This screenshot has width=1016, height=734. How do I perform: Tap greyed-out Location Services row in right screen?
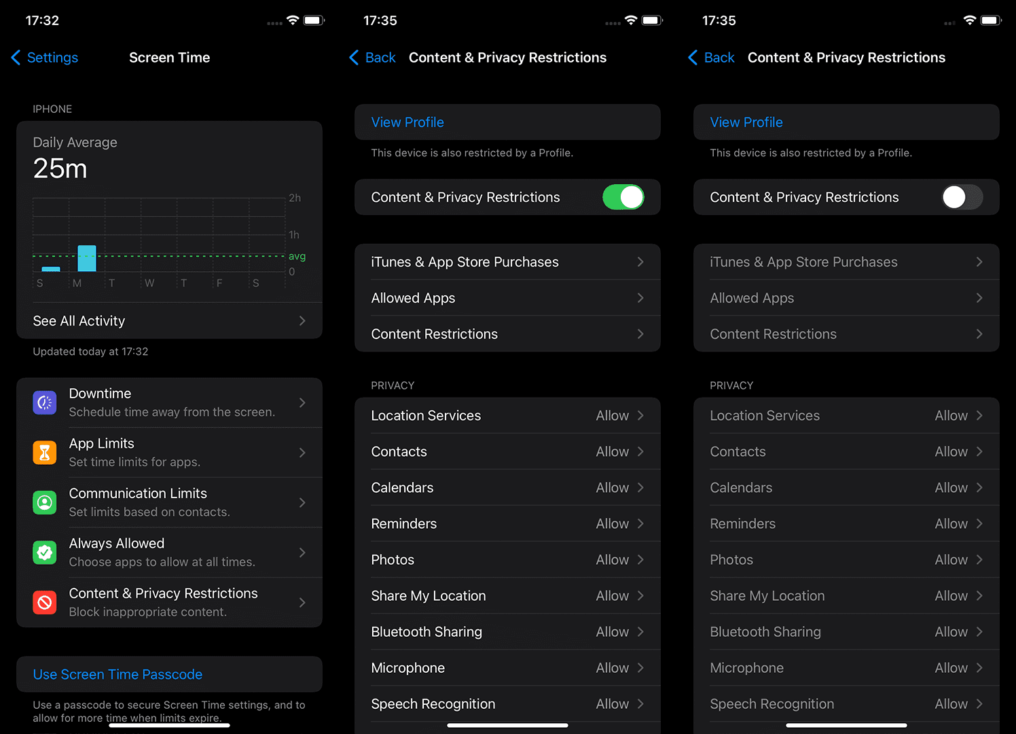click(x=846, y=415)
